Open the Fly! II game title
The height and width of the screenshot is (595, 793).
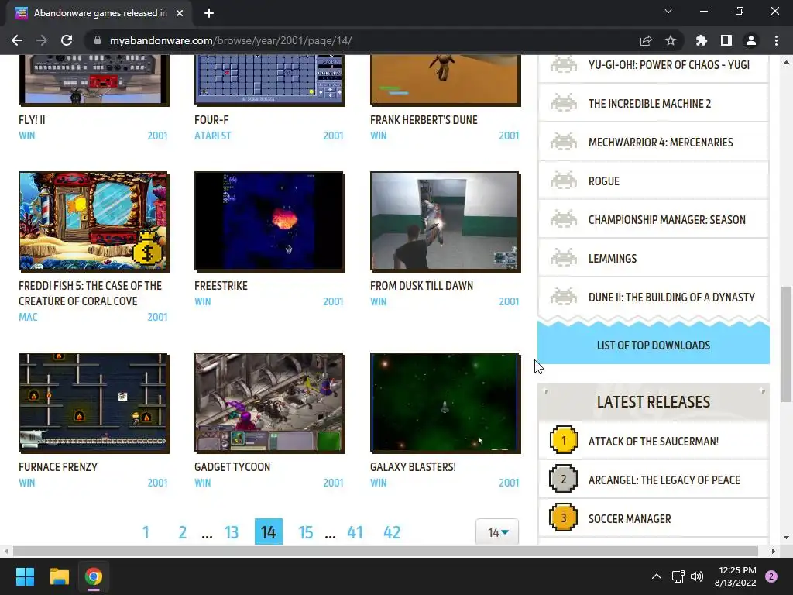pos(32,120)
